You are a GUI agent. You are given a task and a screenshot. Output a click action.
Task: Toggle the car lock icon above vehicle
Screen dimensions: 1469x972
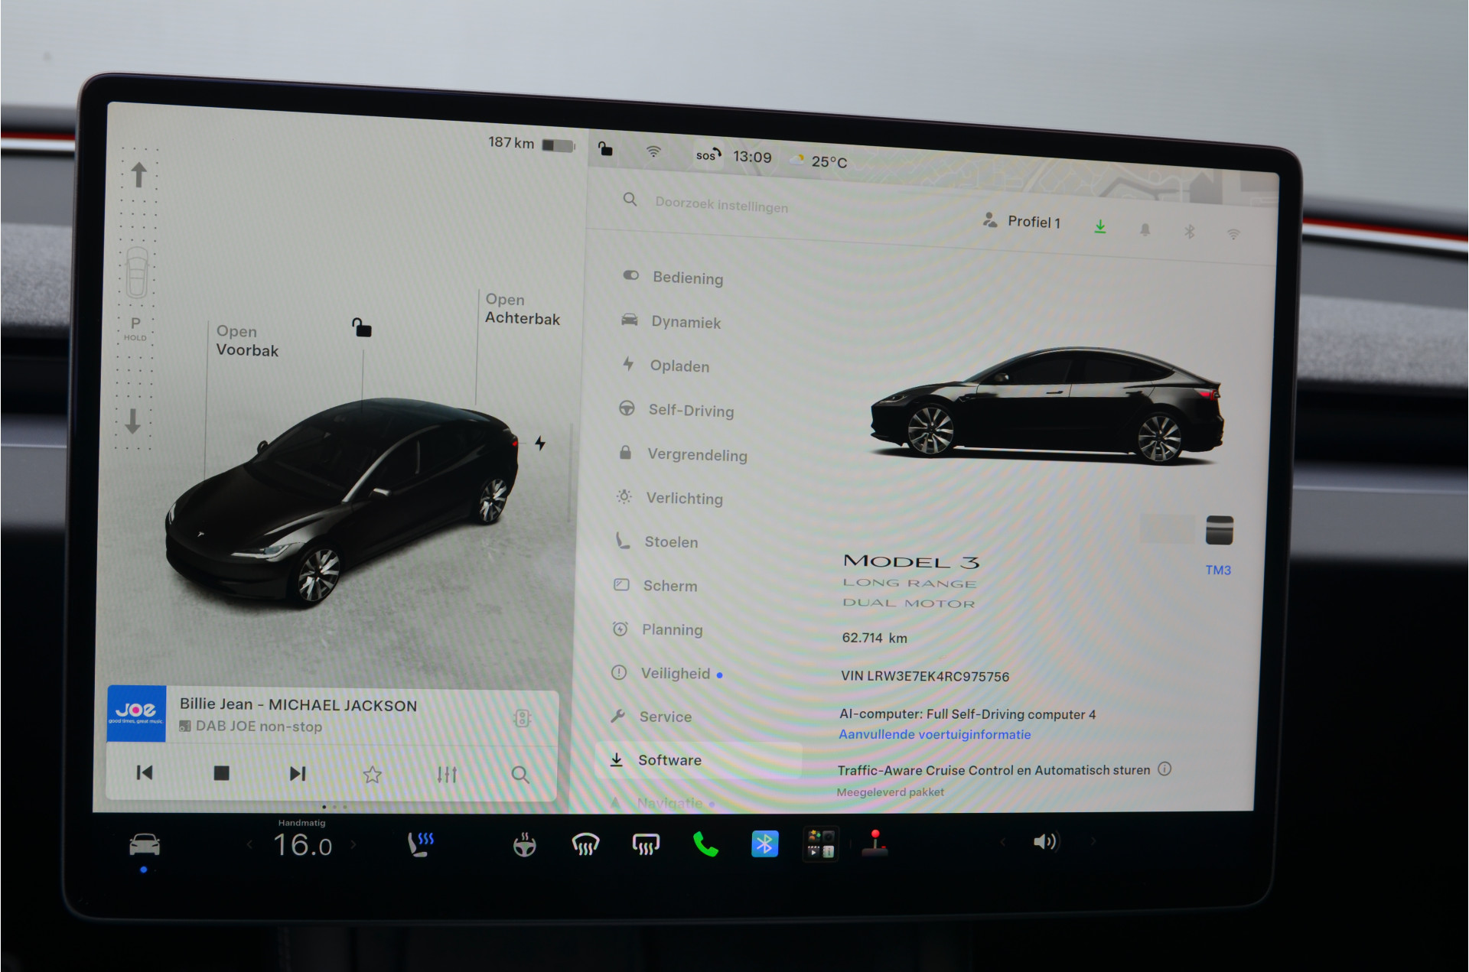(361, 327)
